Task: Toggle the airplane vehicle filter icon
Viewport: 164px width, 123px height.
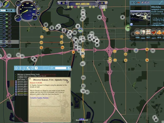Action: click(x=11, y=10)
